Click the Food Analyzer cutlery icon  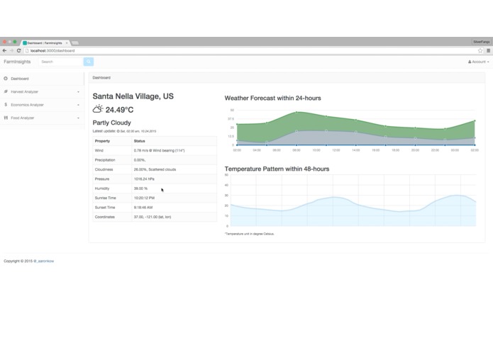coord(6,118)
